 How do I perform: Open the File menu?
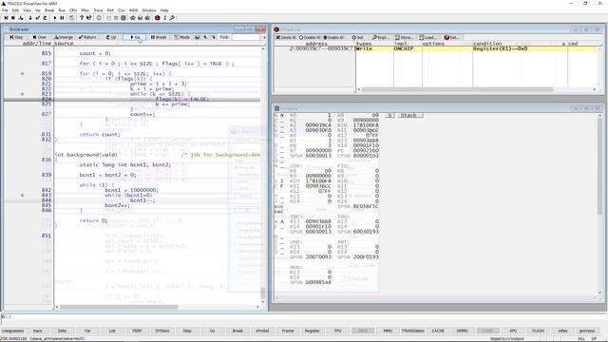5,10
